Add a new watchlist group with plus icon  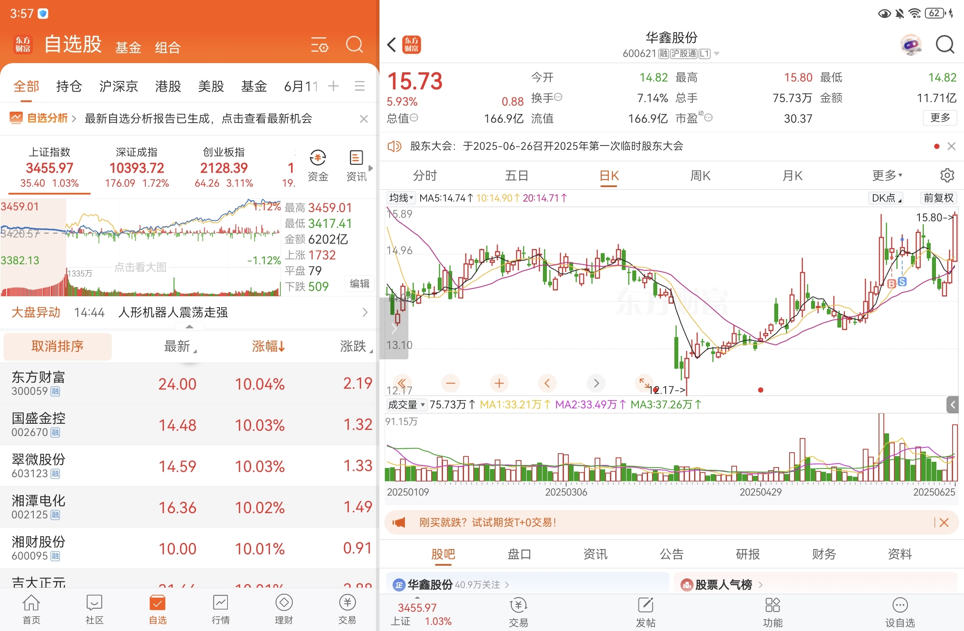pos(333,86)
